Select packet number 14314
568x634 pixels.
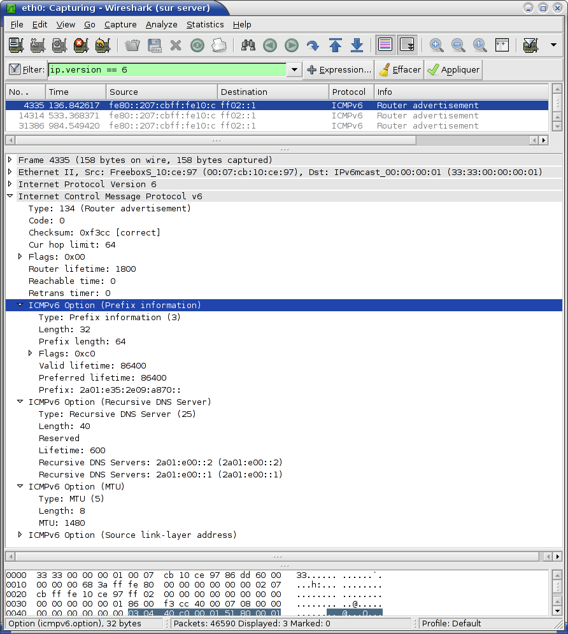tap(277, 116)
